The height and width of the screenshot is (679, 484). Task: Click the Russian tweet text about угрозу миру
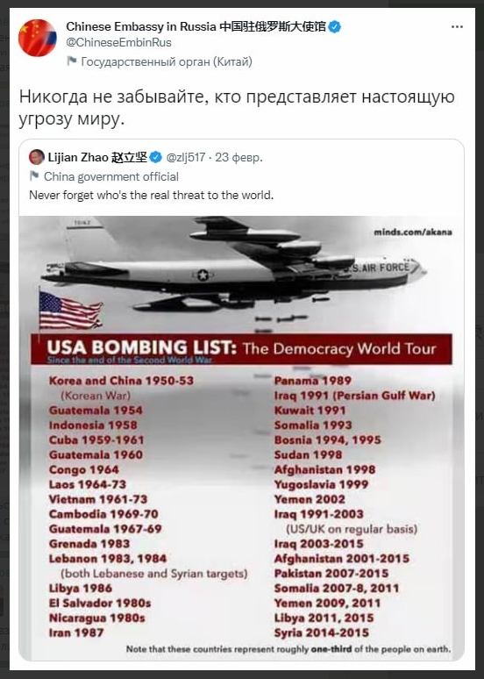(x=237, y=107)
